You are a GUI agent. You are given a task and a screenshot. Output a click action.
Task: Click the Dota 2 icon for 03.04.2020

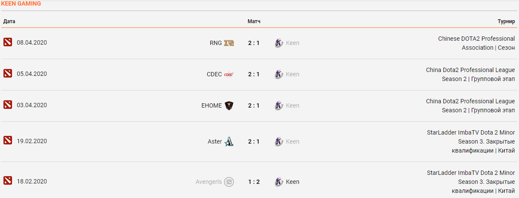(x=8, y=105)
